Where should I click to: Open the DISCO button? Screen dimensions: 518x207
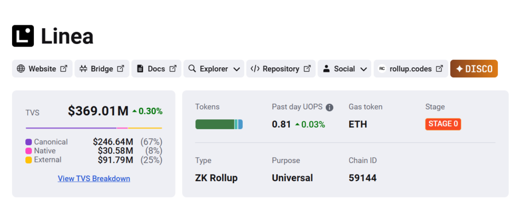473,69
